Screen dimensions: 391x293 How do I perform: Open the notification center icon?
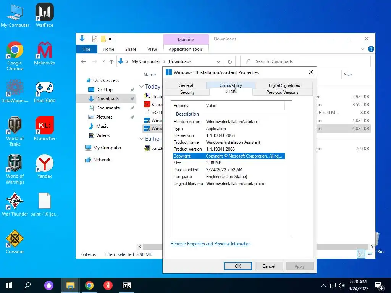[x=379, y=286]
